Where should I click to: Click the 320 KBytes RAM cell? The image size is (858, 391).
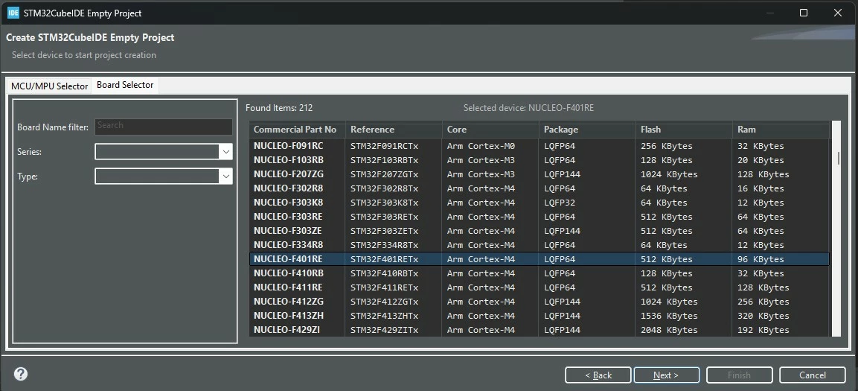[x=763, y=316]
